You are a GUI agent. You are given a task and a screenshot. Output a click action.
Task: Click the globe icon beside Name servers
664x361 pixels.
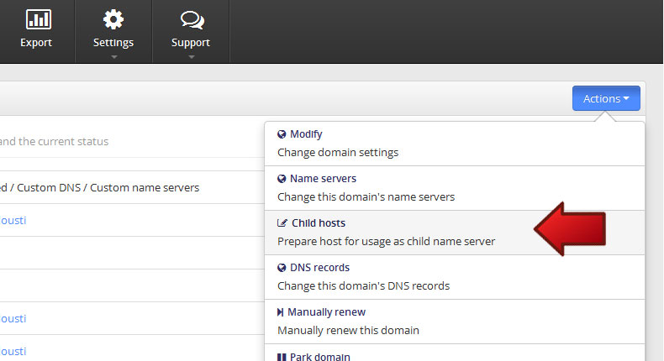[282, 179]
